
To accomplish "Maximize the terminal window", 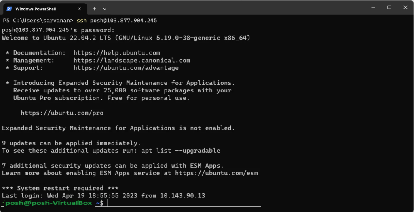I will [389, 7].
